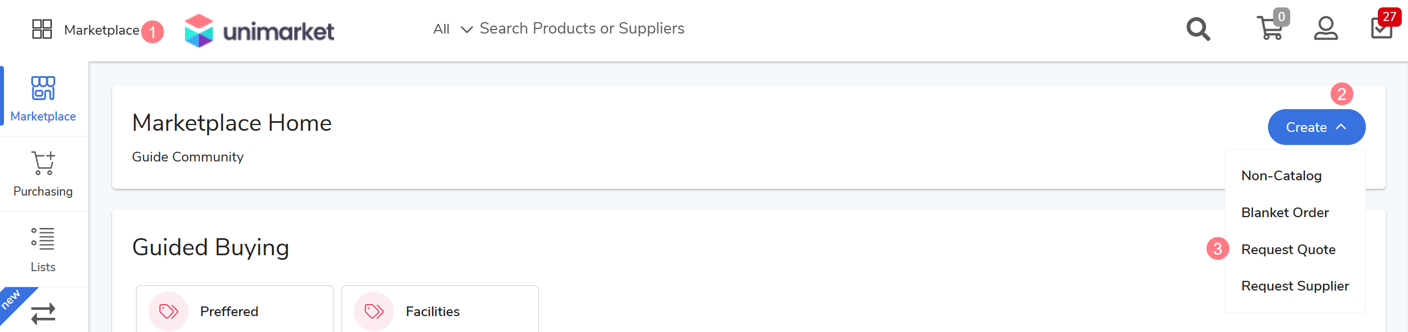Select Blanket Order from the Create menu
The height and width of the screenshot is (332, 1408).
(1285, 213)
